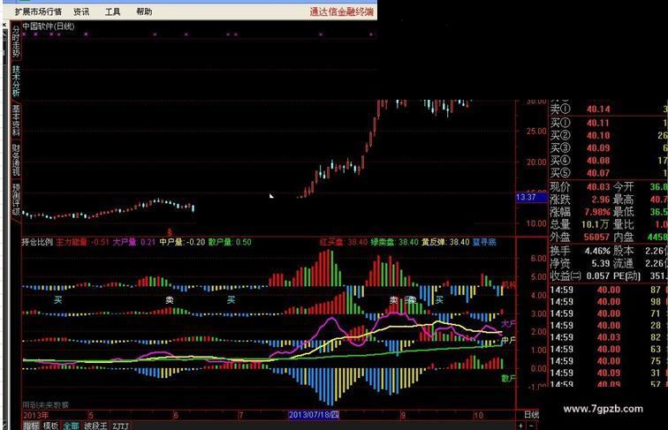Viewport: 668px width, 430px height.
Task: Click the minus zoom-out chart button
Action: 531,426
